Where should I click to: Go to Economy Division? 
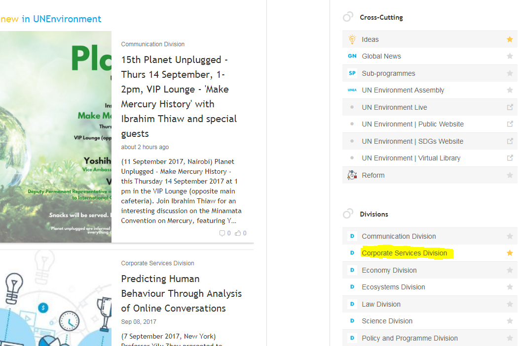(389, 270)
